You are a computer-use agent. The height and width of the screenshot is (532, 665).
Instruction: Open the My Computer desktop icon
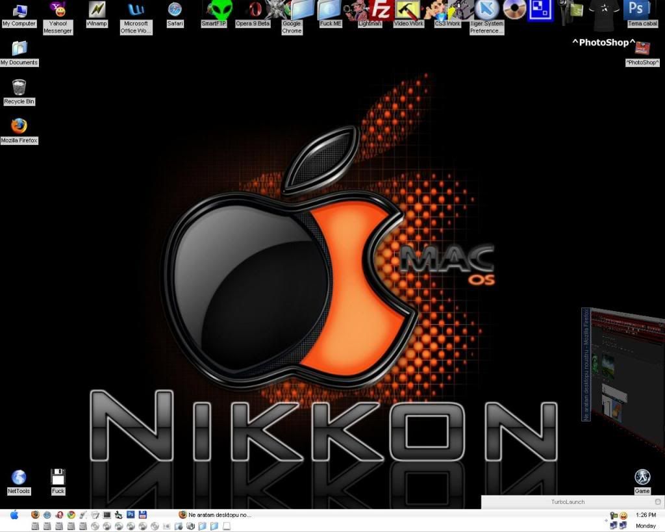[19, 15]
